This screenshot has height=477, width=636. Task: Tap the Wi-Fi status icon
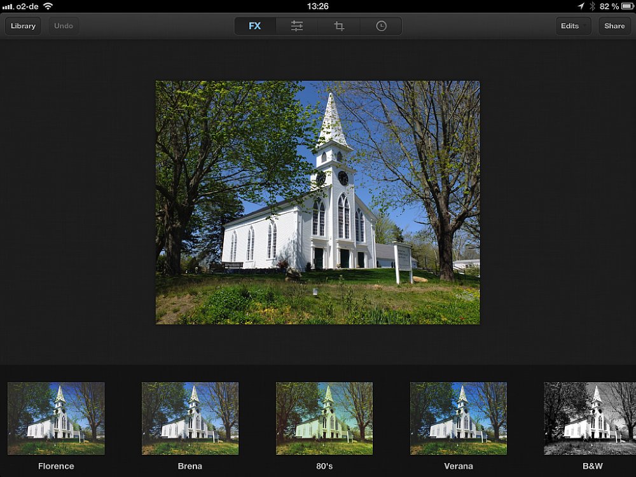48,6
